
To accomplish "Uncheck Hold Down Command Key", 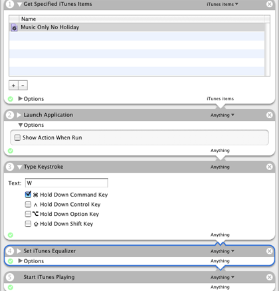I will pyautogui.click(x=28, y=195).
